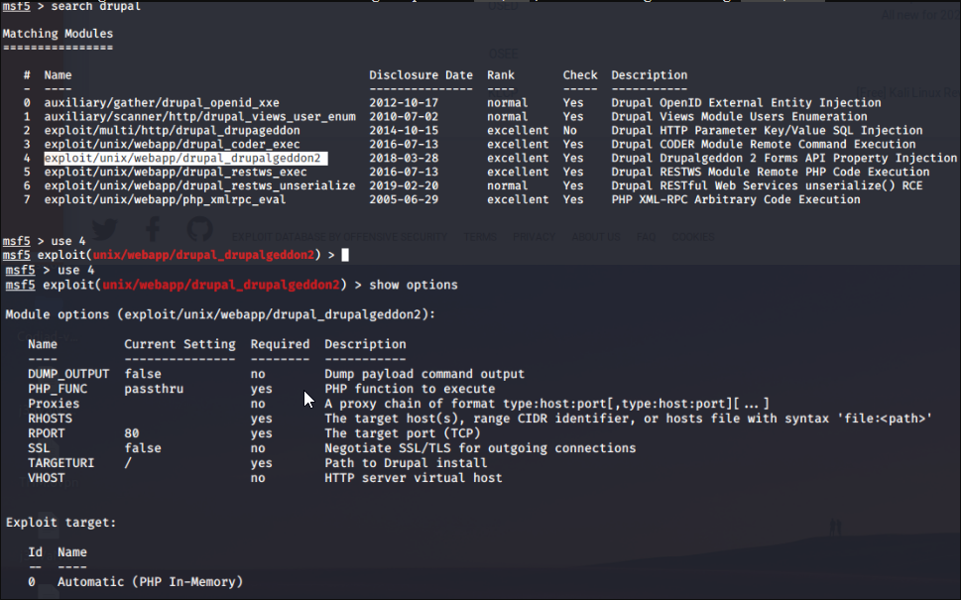Click disclosure date 2005-06-29
This screenshot has width=961, height=600.
(404, 199)
